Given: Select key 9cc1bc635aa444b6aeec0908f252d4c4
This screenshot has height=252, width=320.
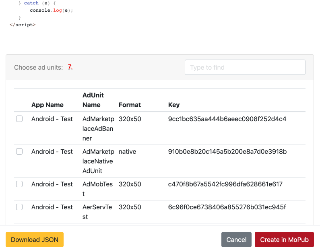Looking at the screenshot, I should (227, 119).
